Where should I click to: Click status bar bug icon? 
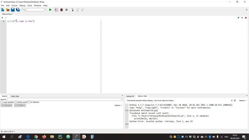point(2,131)
